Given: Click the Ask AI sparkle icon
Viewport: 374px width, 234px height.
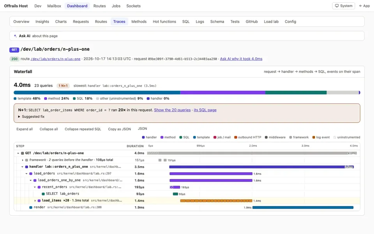Looking at the screenshot, I should pos(15,36).
